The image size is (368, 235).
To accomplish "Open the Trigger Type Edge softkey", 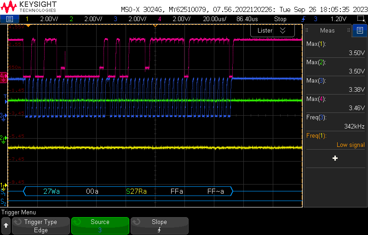I will click(x=41, y=226).
